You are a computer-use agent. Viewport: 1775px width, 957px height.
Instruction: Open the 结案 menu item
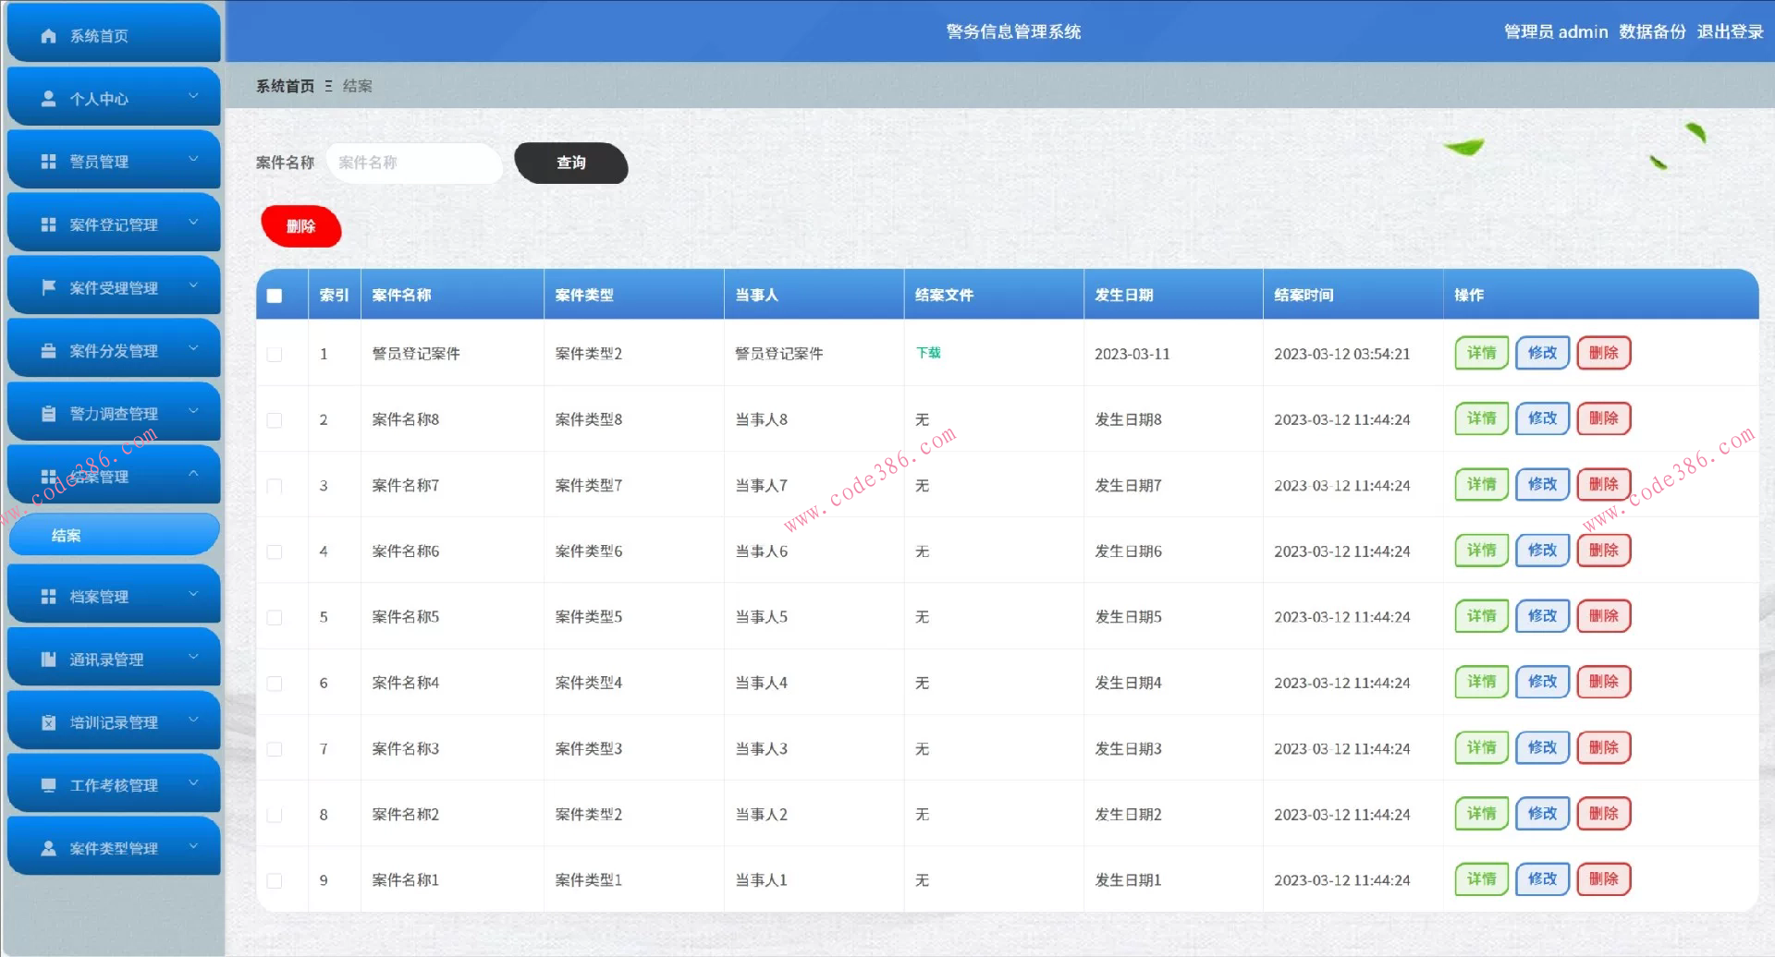pyautogui.click(x=66, y=534)
